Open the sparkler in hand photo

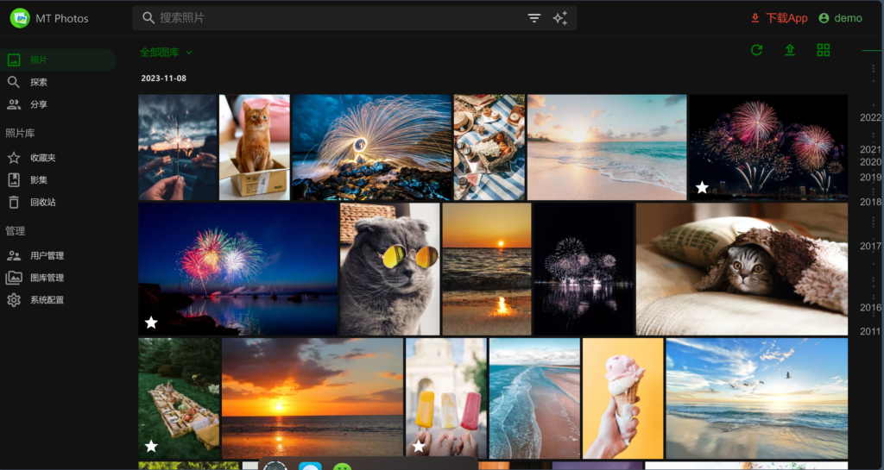(178, 147)
